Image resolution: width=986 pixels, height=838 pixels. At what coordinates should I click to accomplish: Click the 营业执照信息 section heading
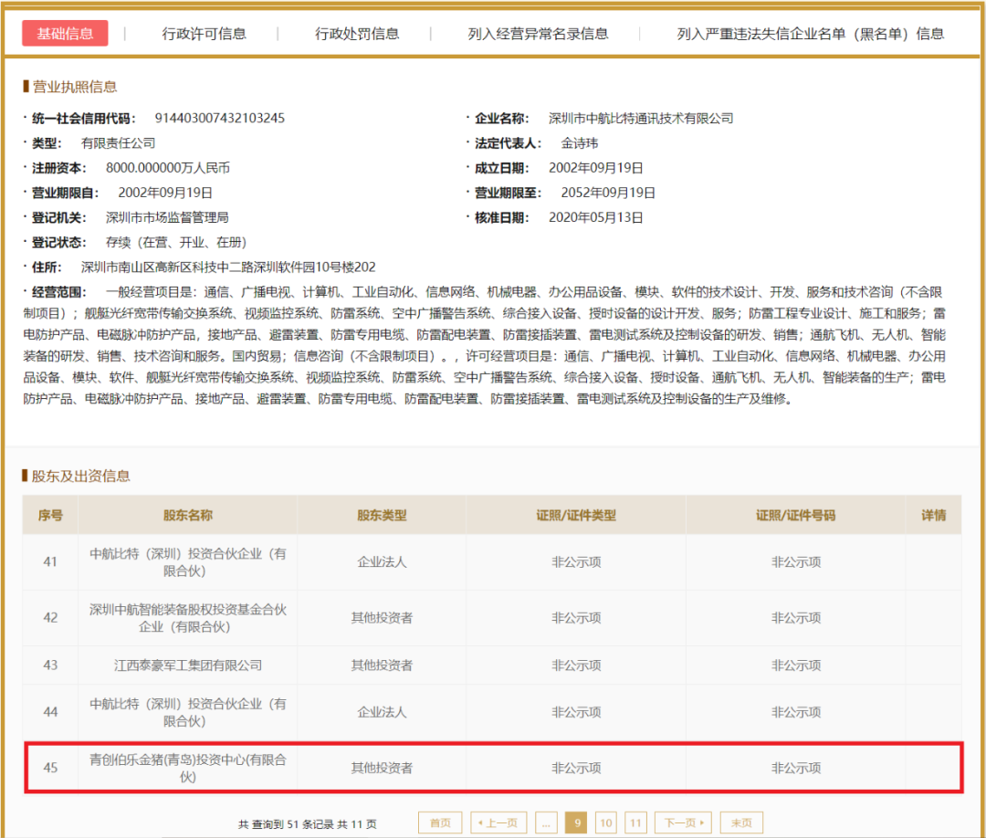click(75, 87)
